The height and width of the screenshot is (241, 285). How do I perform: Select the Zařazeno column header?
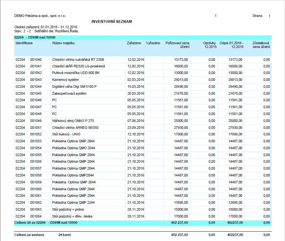pyautogui.click(x=134, y=43)
